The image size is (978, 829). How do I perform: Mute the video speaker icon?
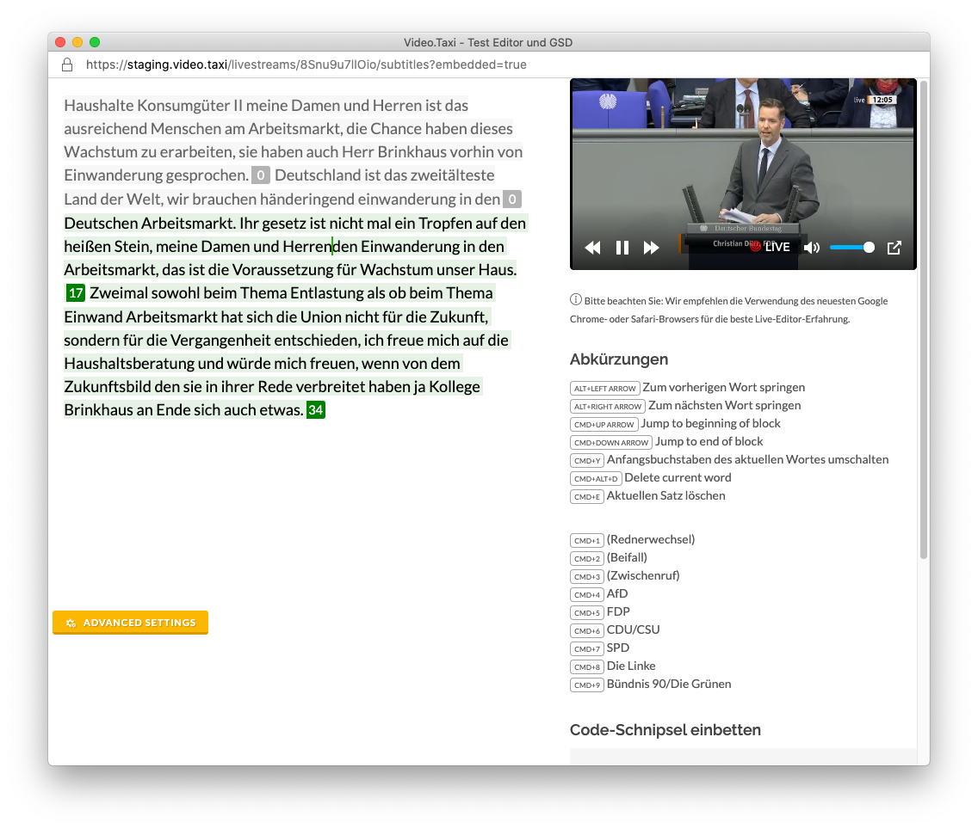click(812, 248)
